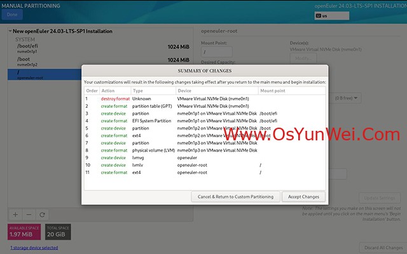Image resolution: width=407 pixels, height=254 pixels.
Task: Select the /boot/efi partition entry
Action: (x=100, y=48)
